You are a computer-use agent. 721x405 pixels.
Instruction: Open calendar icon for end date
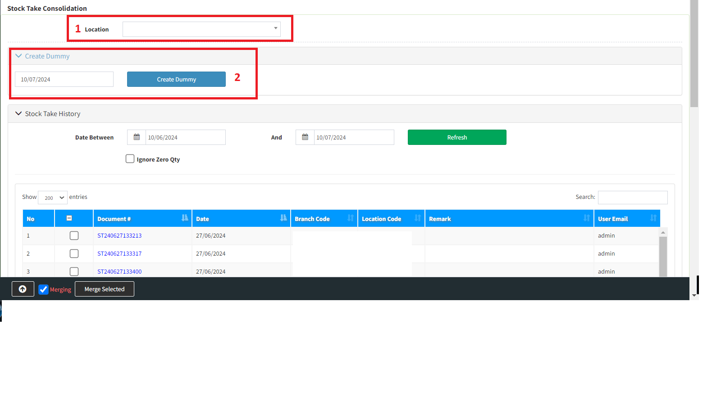(x=305, y=137)
